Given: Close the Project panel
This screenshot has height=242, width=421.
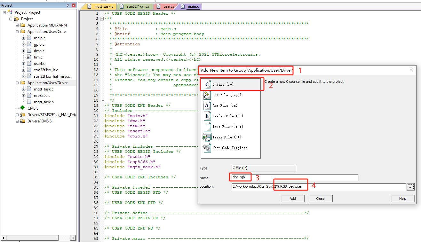Looking at the screenshot, I should (74, 5).
